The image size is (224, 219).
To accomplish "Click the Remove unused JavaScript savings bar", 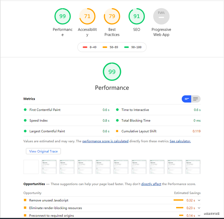I will coord(178,200).
